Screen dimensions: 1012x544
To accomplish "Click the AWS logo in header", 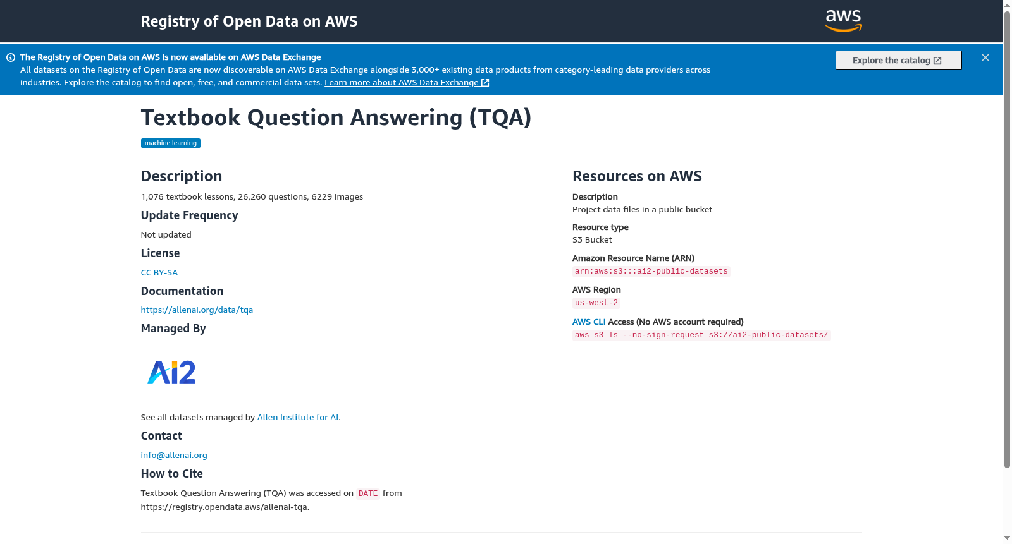I will point(844,21).
